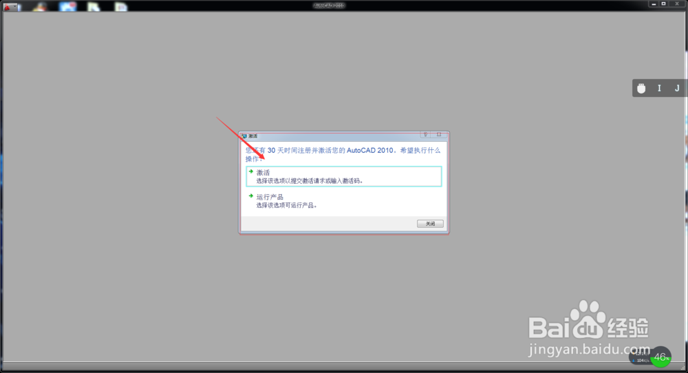Click description text 选择该选项可运行产品

(x=286, y=205)
